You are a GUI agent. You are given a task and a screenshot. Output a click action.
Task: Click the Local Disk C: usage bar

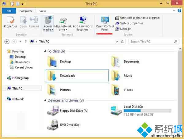tap(148, 111)
